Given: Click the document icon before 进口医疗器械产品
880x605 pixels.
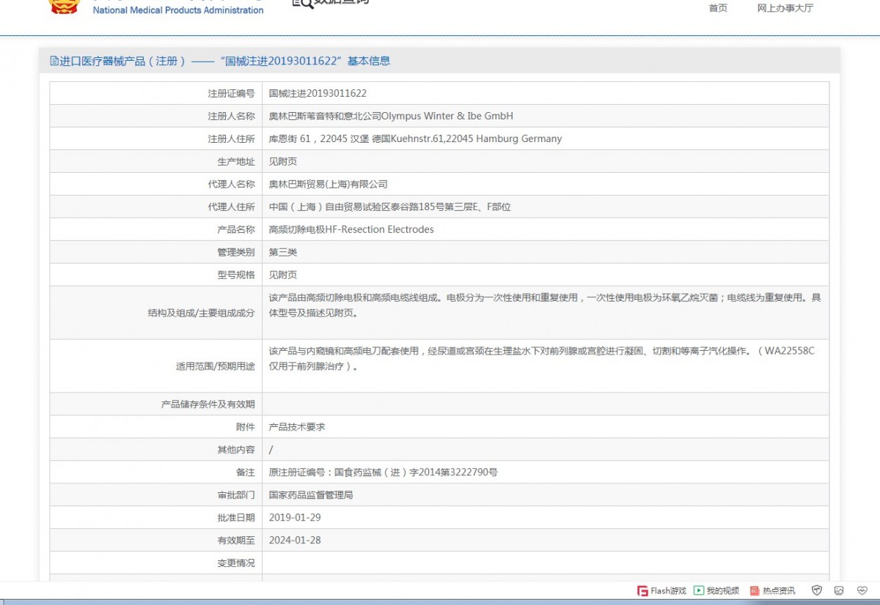Looking at the screenshot, I should [54, 61].
